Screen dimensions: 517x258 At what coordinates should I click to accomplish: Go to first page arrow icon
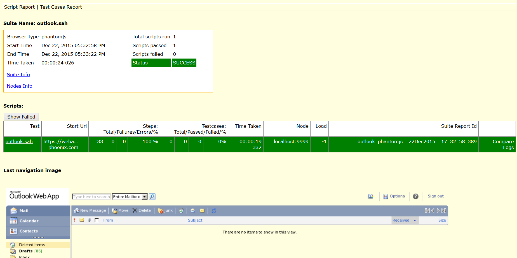pyautogui.click(x=427, y=211)
